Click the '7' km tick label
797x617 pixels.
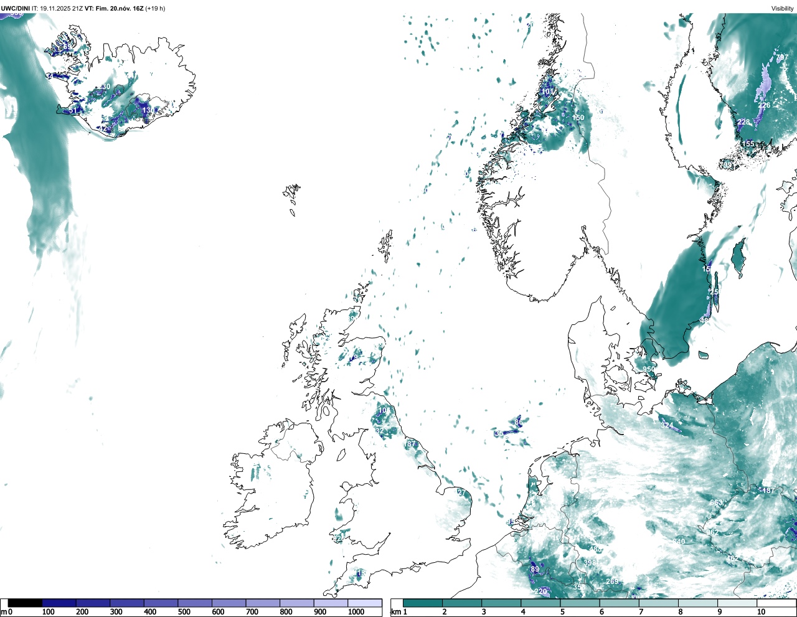pos(641,612)
